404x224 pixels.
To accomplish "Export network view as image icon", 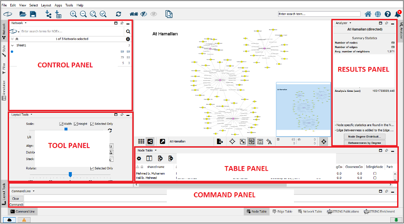I will click(220, 141).
